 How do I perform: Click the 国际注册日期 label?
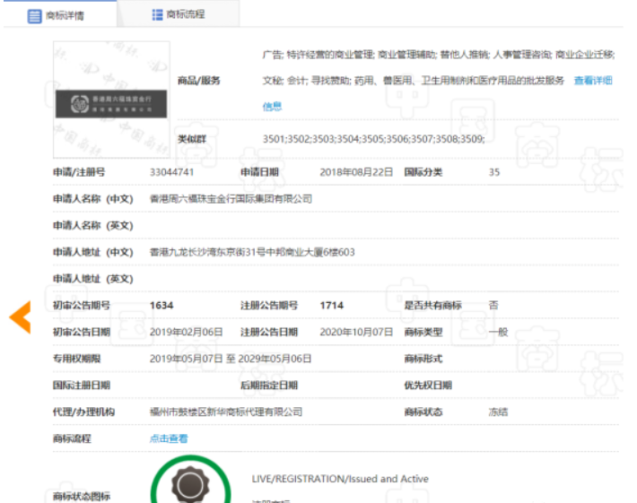click(x=82, y=386)
